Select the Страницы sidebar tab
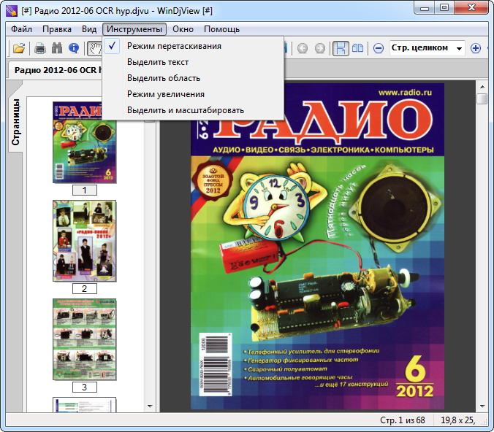The image size is (494, 432). (x=15, y=122)
